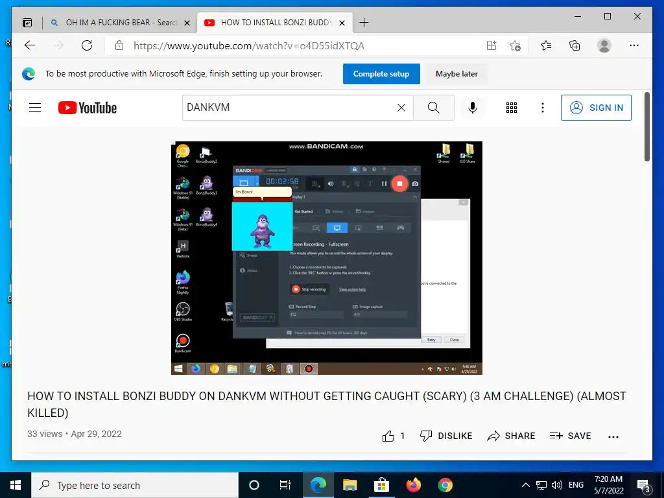
Task: Click the Type here to search box
Action: pyautogui.click(x=135, y=485)
